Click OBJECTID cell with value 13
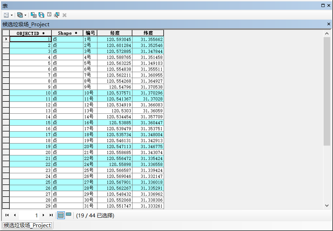The height and width of the screenshot is (231, 333). coord(30,111)
